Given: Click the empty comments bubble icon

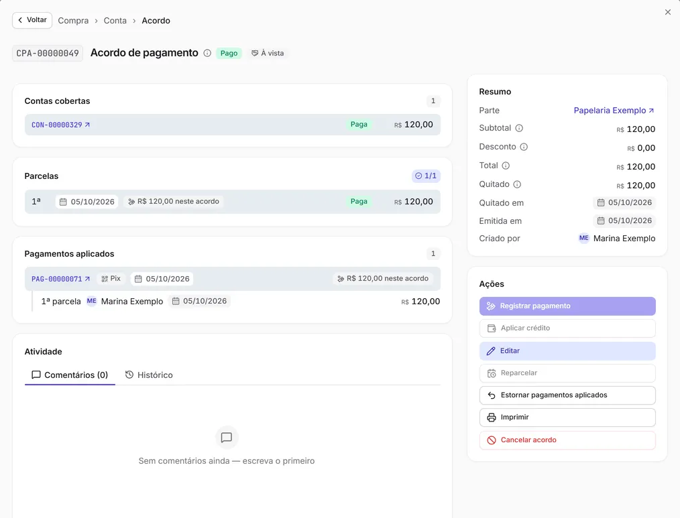Looking at the screenshot, I should pyautogui.click(x=227, y=438).
